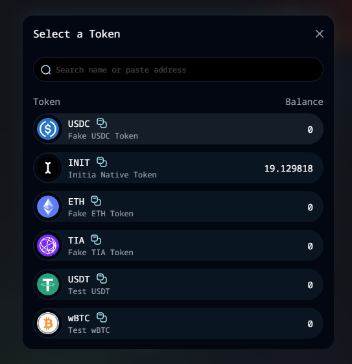Click the Tether USDT logo
The width and height of the screenshot is (352, 364).
coord(48,284)
